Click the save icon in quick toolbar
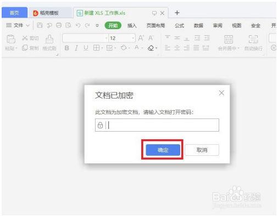The height and width of the screenshot is (217, 278). pyautogui.click(x=40, y=25)
